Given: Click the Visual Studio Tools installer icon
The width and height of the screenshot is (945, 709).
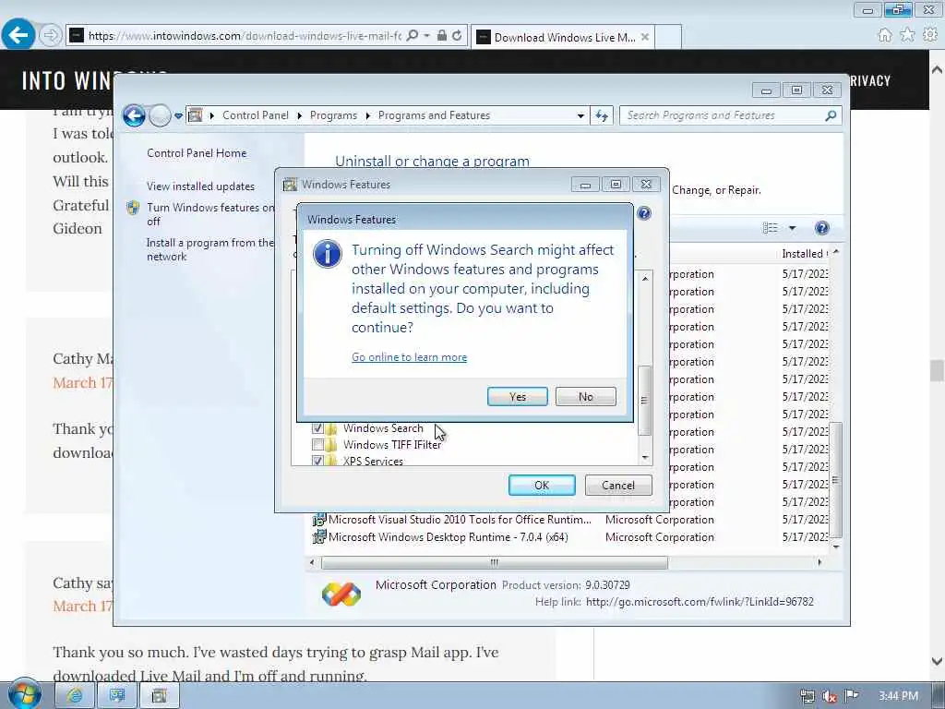Looking at the screenshot, I should coord(318,520).
